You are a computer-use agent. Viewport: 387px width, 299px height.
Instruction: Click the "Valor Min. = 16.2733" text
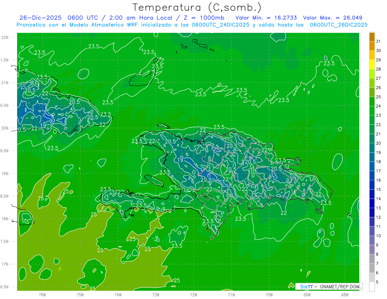point(266,18)
